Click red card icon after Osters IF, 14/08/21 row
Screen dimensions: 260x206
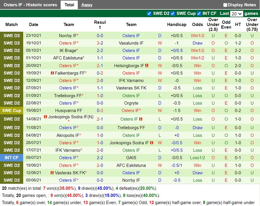[x=141, y=119]
